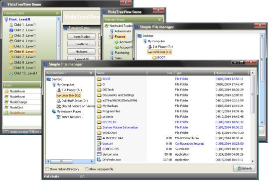Click the icon beside Child: 10, Level 1

(x=11, y=74)
